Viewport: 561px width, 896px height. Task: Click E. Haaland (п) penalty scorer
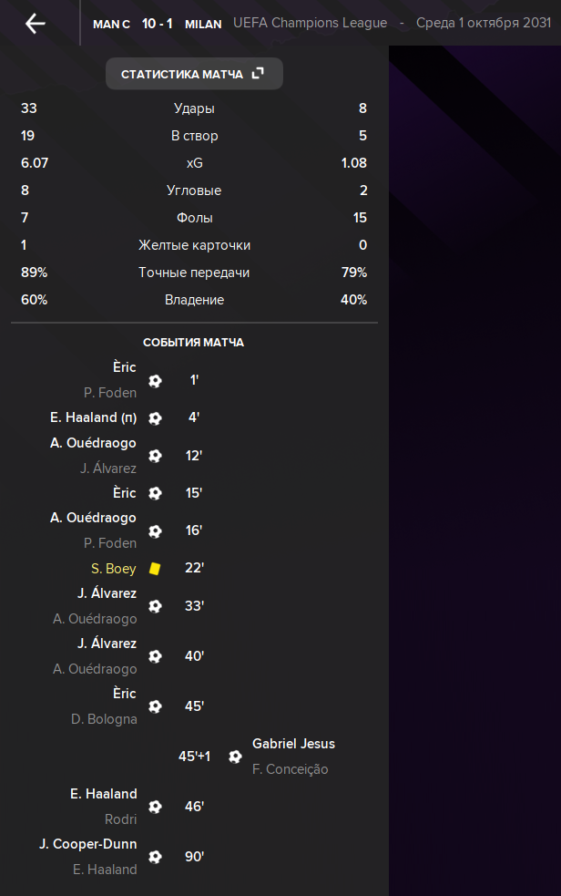click(x=94, y=417)
